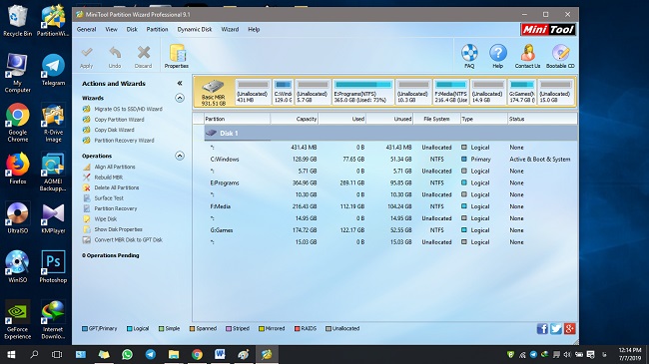Viewport: 649px width, 364px height.
Task: Launch Bootable CD creator icon
Action: [x=560, y=56]
